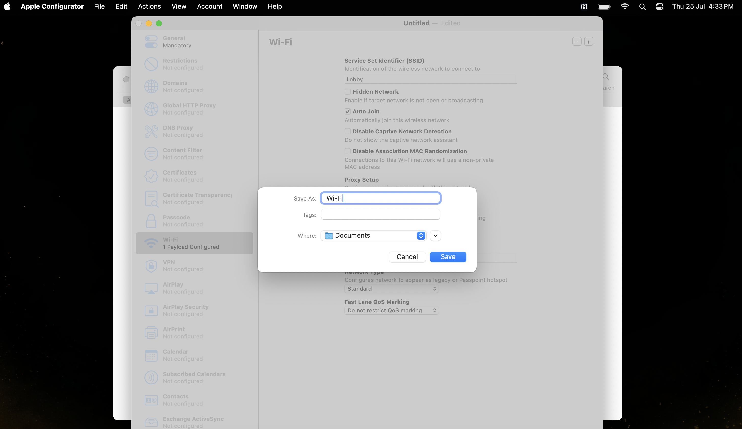
Task: Uncheck the Auto Join checkbox
Action: (347, 111)
